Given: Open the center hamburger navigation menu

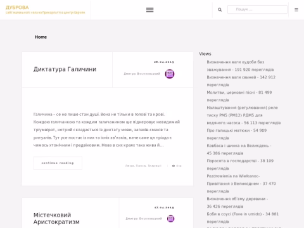Looking at the screenshot, I should click(150, 10).
